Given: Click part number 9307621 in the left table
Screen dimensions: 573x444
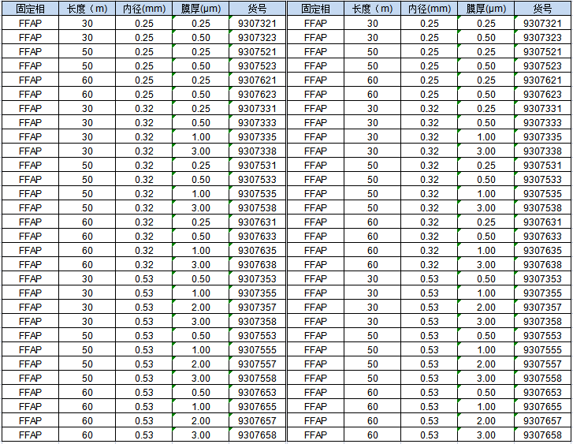Looking at the screenshot, I should point(257,80).
